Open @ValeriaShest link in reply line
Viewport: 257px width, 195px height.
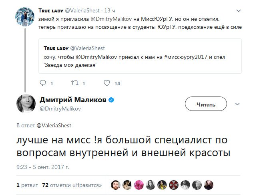[x=54, y=125]
